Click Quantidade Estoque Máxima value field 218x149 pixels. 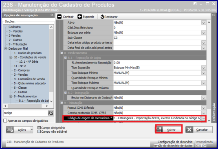point(160,88)
